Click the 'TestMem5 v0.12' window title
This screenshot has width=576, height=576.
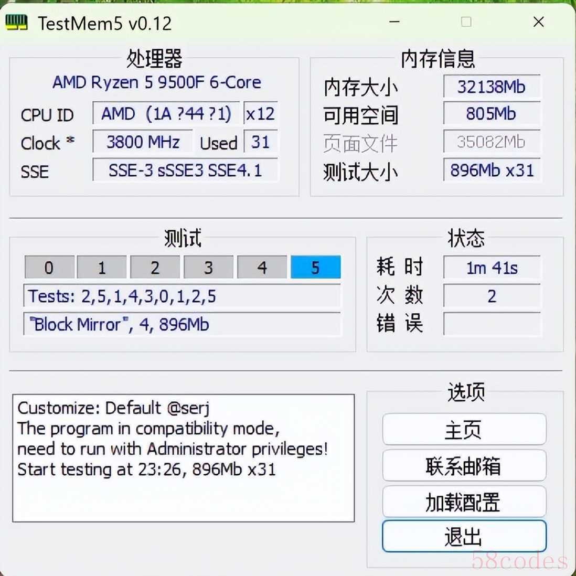click(x=104, y=24)
